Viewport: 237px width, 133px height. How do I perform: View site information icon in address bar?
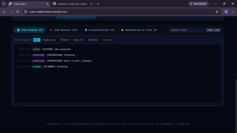click(26, 12)
